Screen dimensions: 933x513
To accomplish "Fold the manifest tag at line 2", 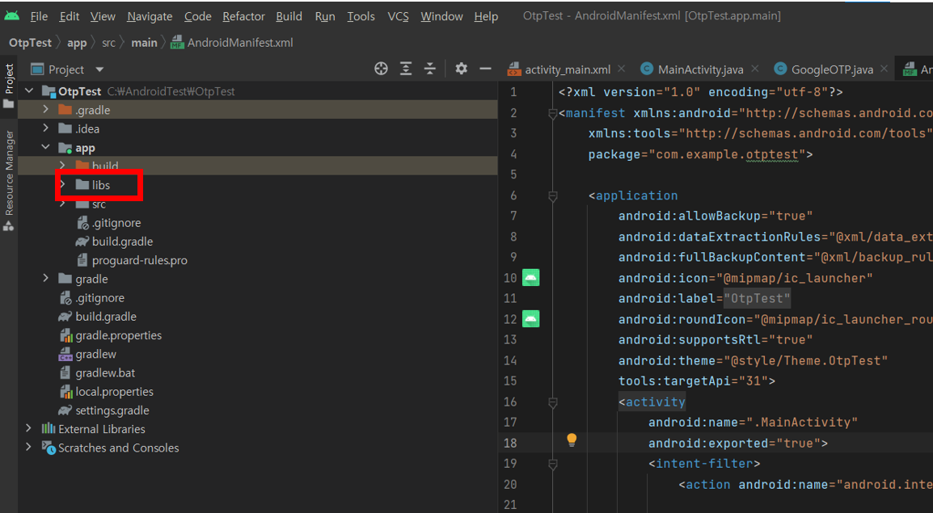I will tap(553, 113).
